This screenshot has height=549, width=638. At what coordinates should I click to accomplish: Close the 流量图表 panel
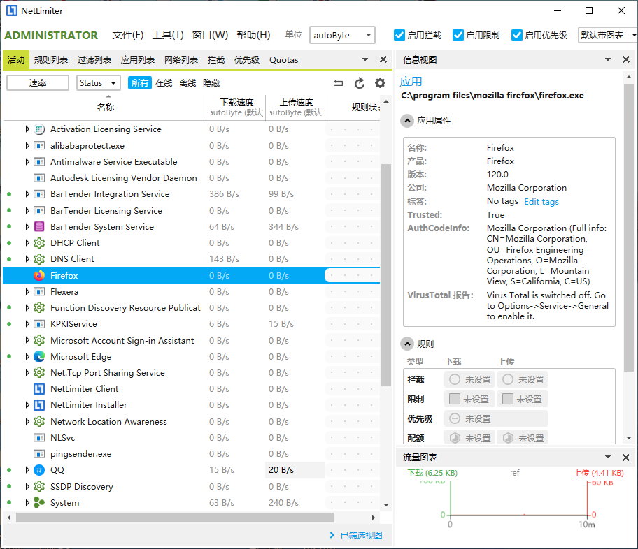pos(626,457)
